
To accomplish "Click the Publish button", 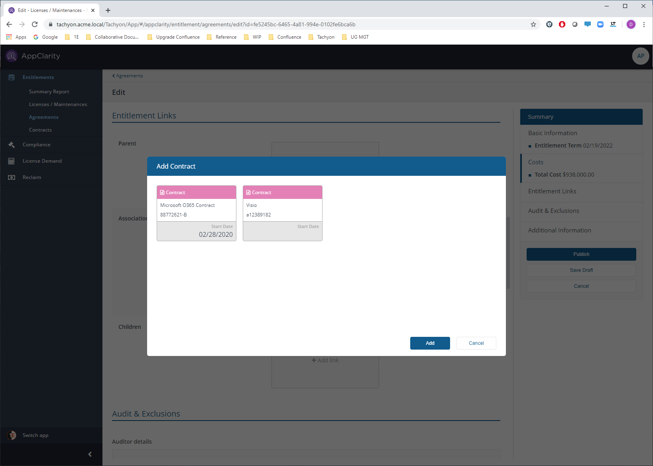I will coord(581,254).
